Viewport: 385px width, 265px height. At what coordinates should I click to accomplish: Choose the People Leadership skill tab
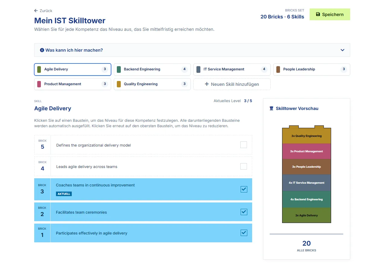pyautogui.click(x=312, y=69)
